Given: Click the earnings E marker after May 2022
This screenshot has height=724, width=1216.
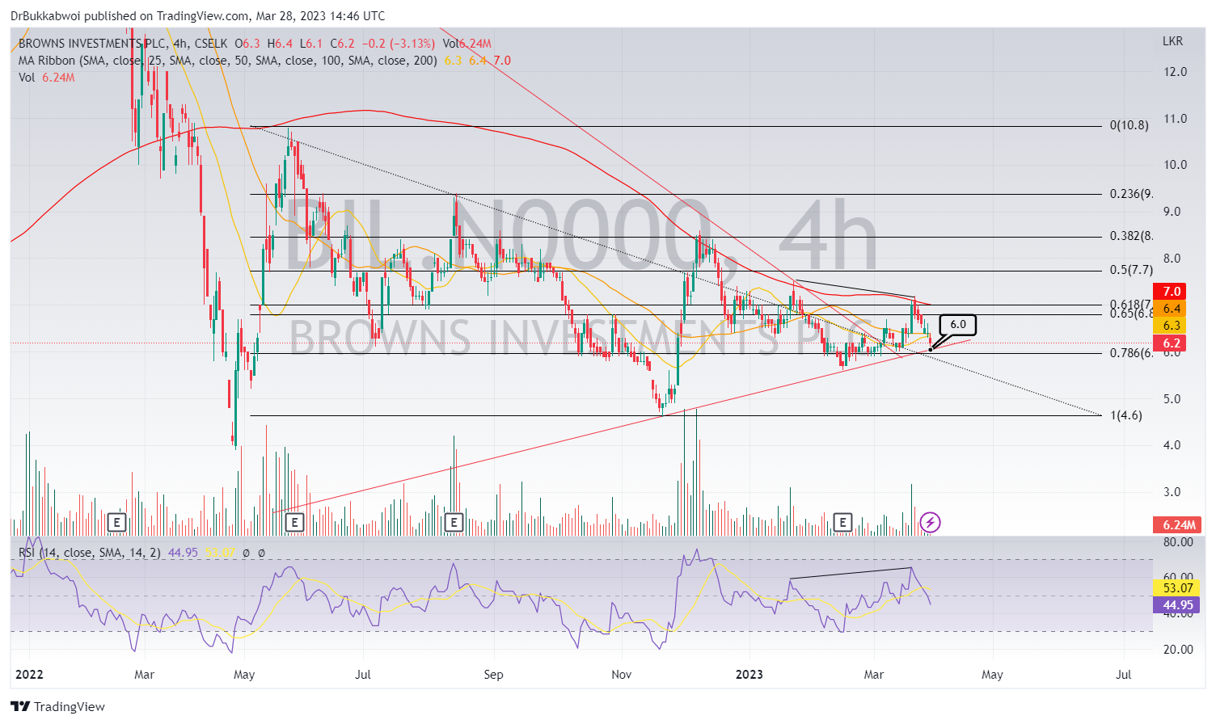Looking at the screenshot, I should pos(294,523).
